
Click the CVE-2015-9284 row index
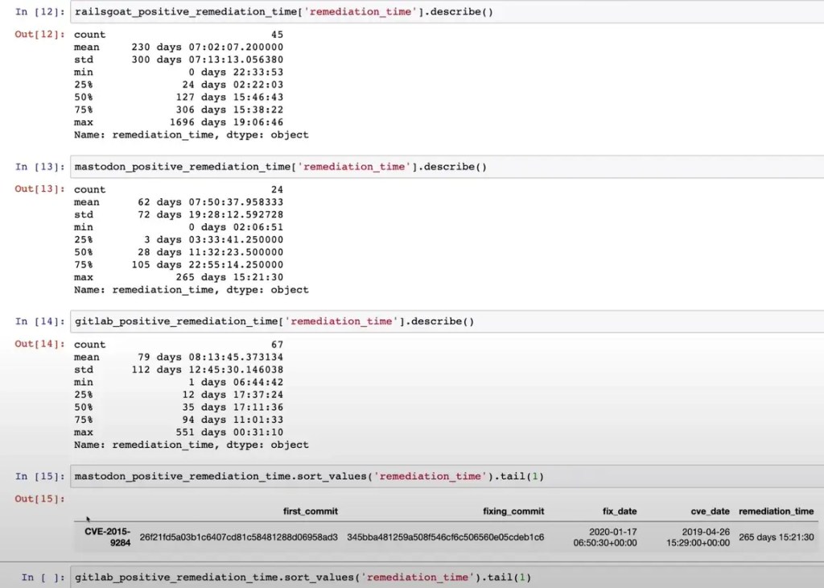[107, 537]
